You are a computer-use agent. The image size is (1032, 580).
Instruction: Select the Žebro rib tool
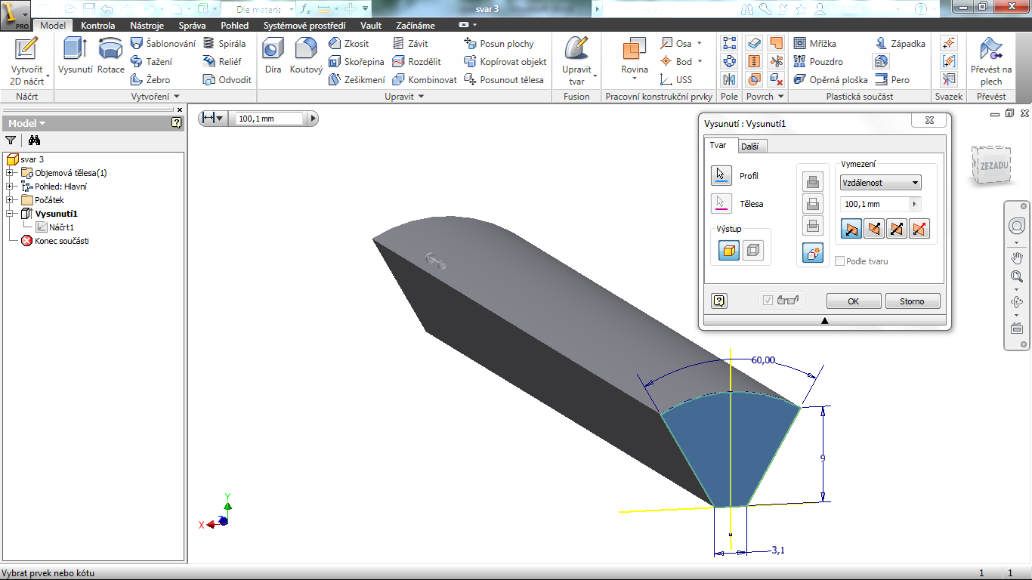tap(150, 80)
